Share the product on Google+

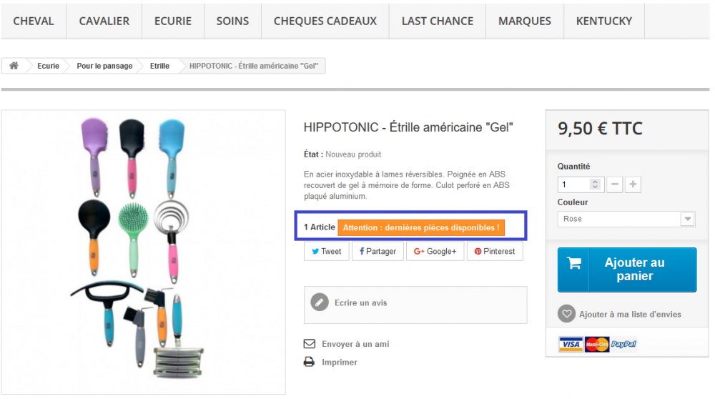[x=435, y=251]
